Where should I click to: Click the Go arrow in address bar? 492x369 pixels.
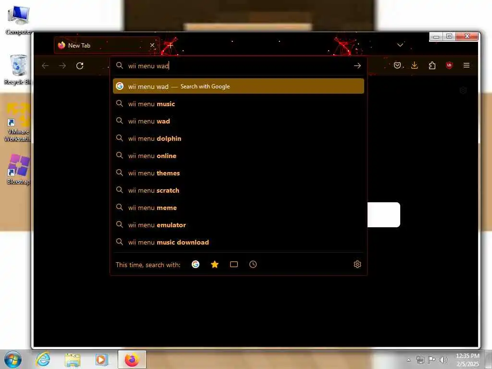[357, 65]
